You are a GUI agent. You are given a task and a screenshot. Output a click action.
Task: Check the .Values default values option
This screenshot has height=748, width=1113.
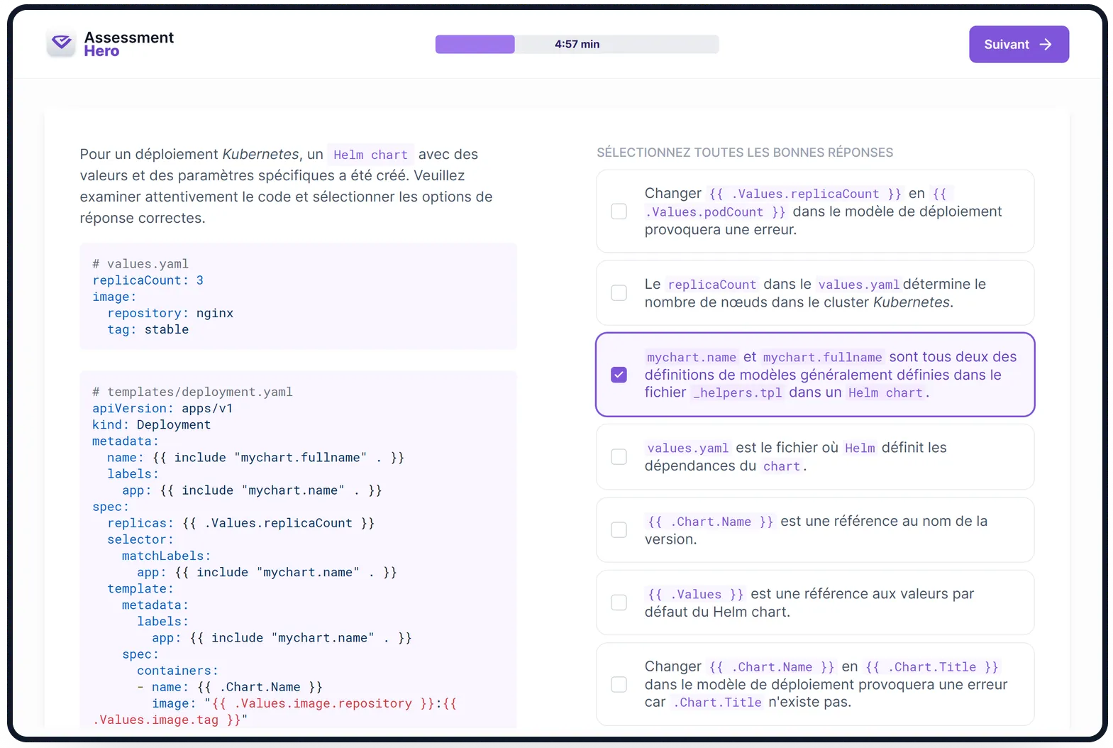[619, 603]
